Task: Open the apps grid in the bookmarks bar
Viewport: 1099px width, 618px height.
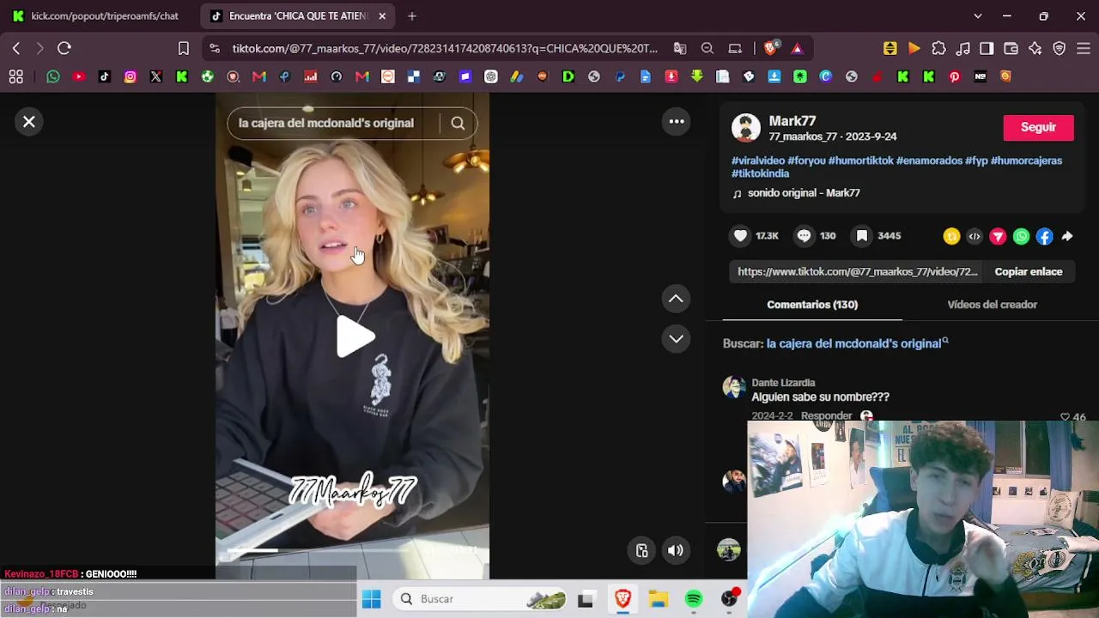Action: click(15, 77)
